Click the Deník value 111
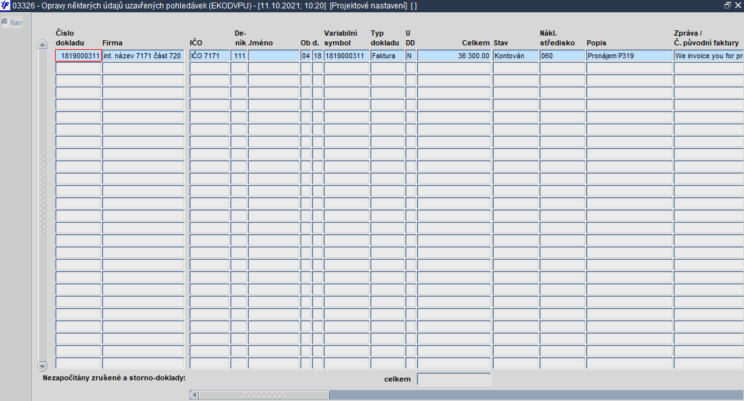This screenshot has height=401, width=744. (238, 56)
